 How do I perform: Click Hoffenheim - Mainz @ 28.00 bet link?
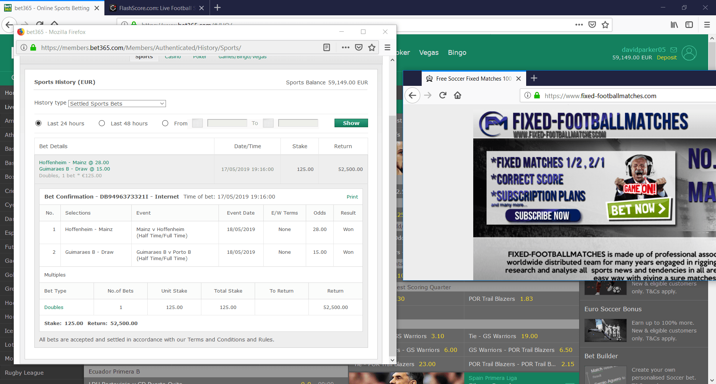74,162
